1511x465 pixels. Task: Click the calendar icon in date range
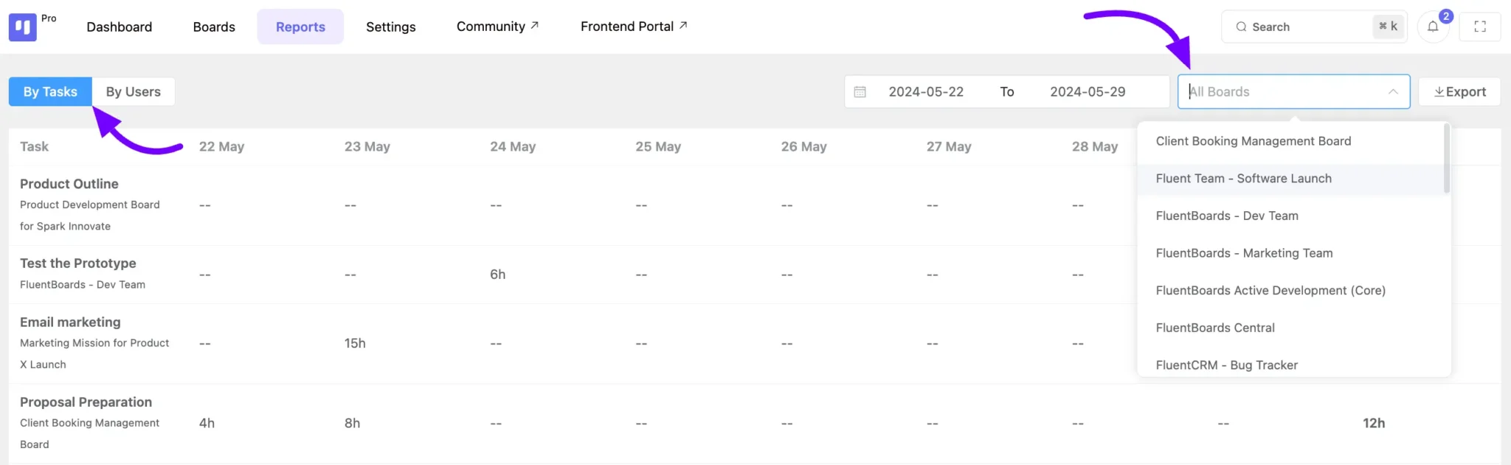pyautogui.click(x=860, y=92)
